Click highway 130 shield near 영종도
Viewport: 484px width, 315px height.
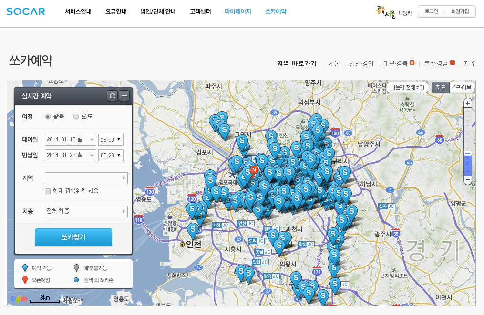point(150,191)
